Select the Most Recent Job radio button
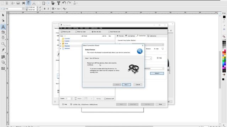 point(109,32)
